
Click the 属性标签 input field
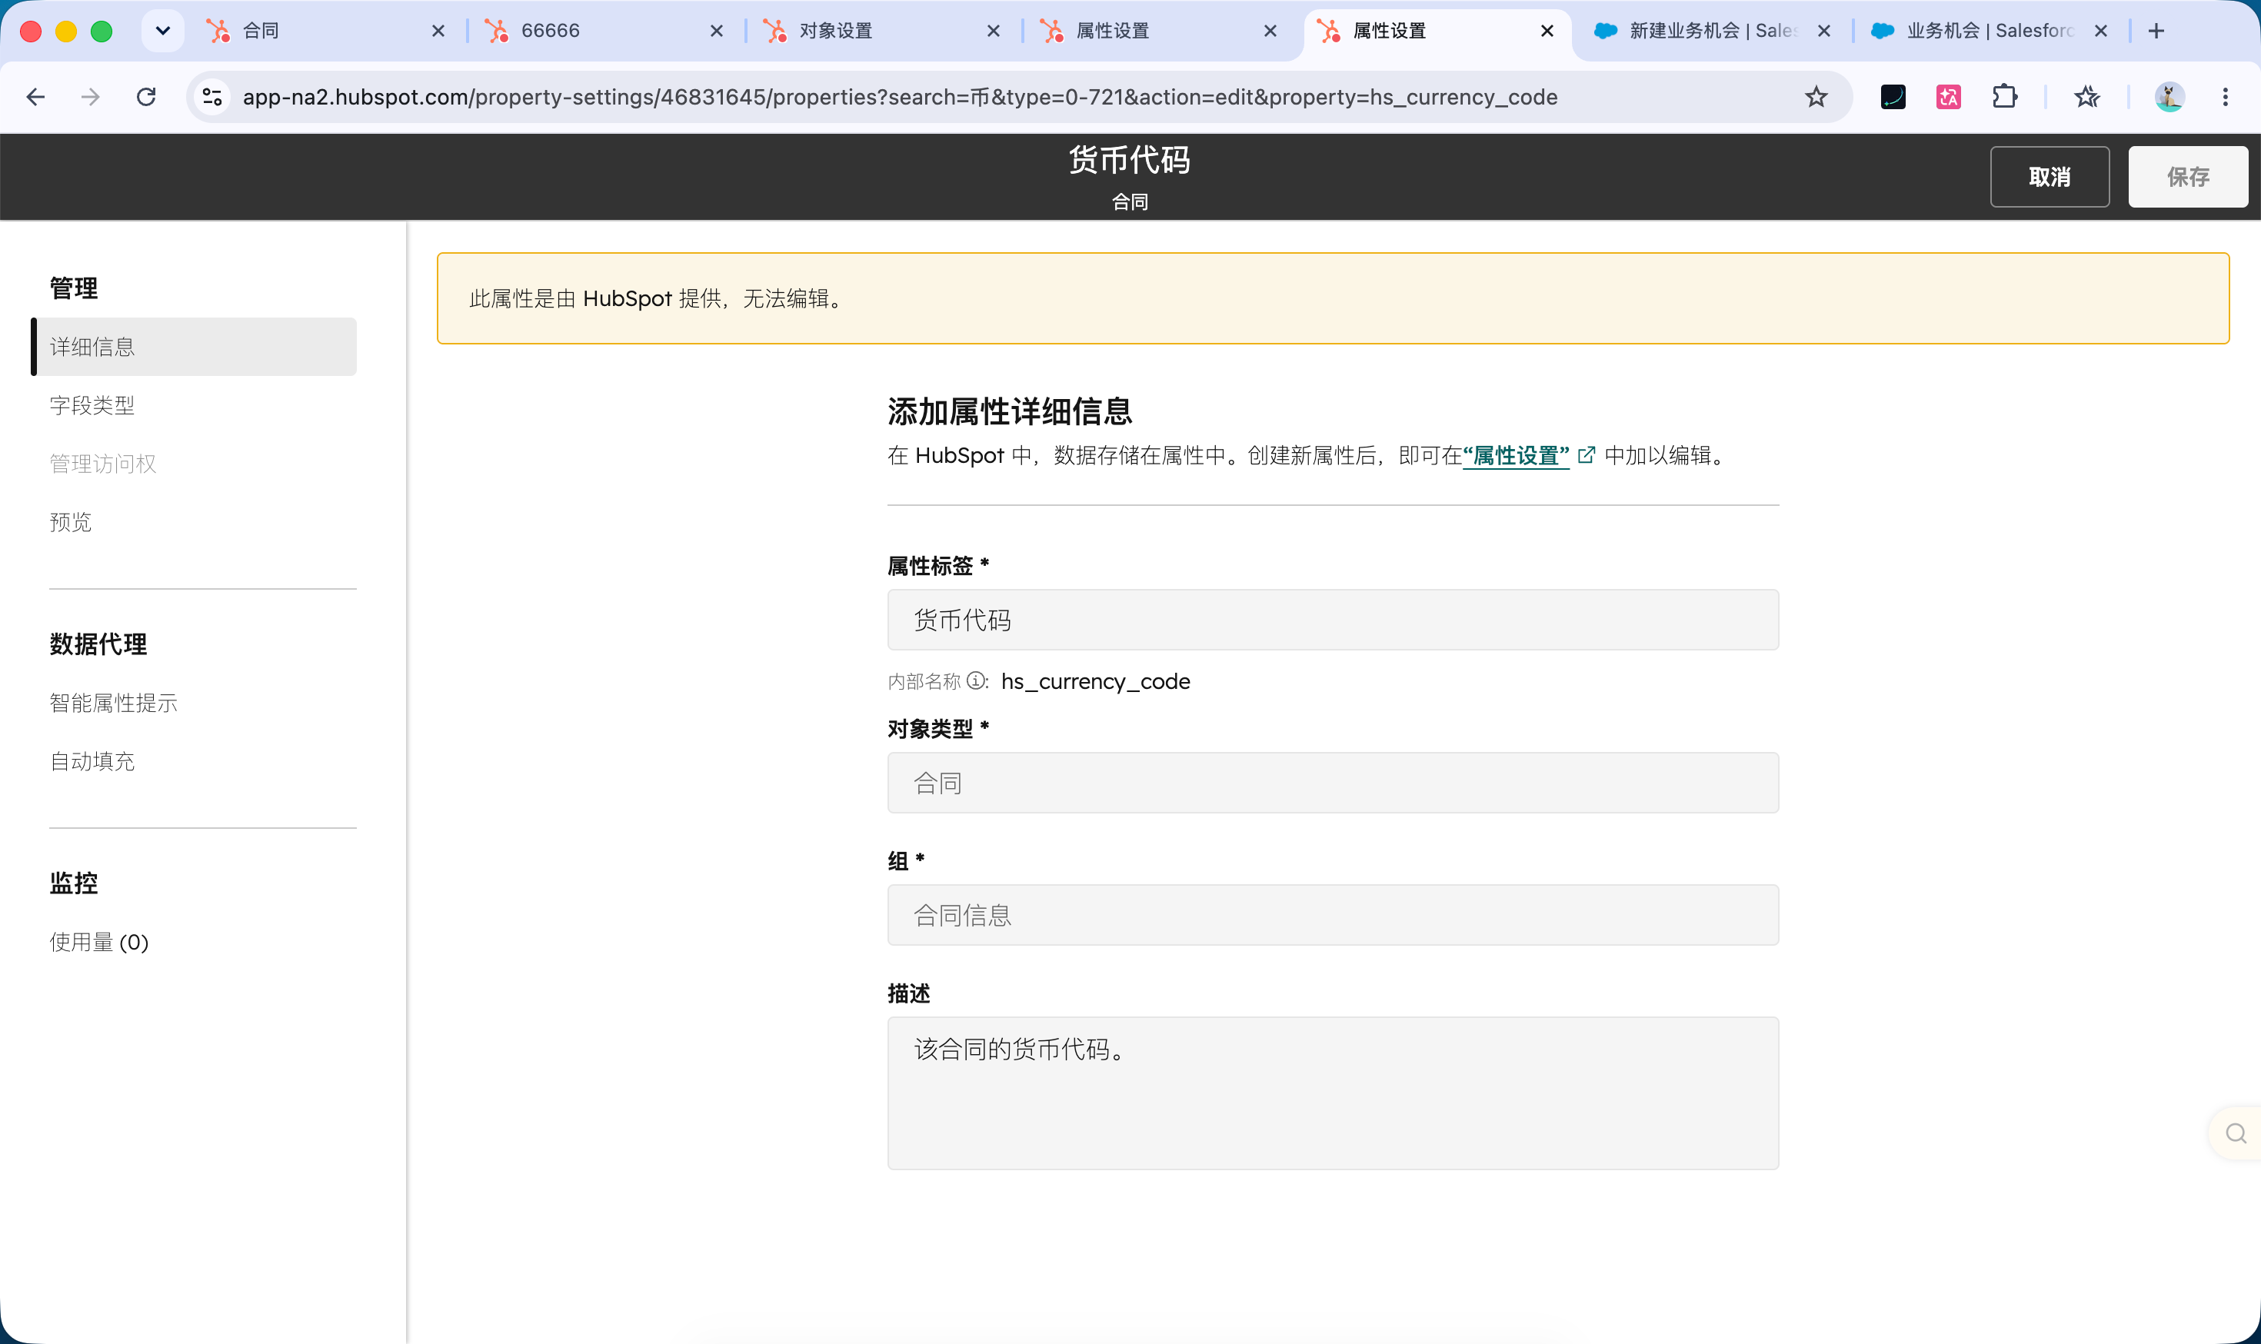coord(1333,620)
